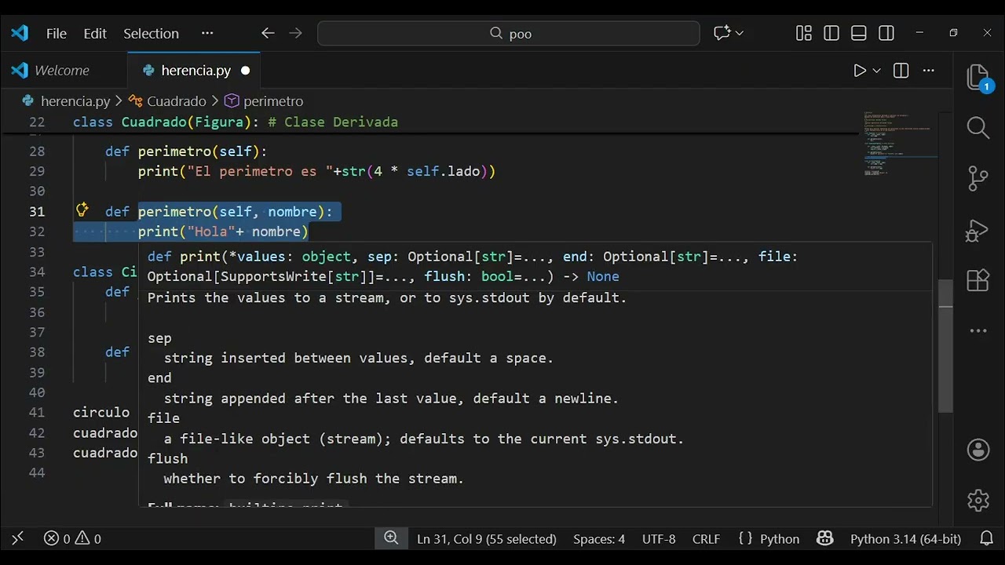Open Customize Layout icon

pyautogui.click(x=804, y=33)
